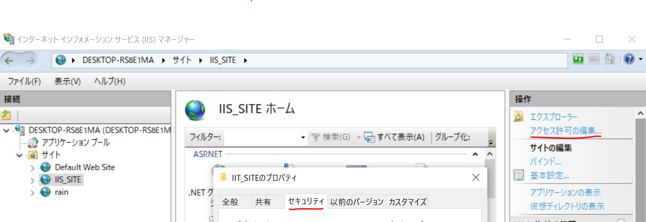
Task: Collapse the サイト tree node
Action: click(20, 155)
